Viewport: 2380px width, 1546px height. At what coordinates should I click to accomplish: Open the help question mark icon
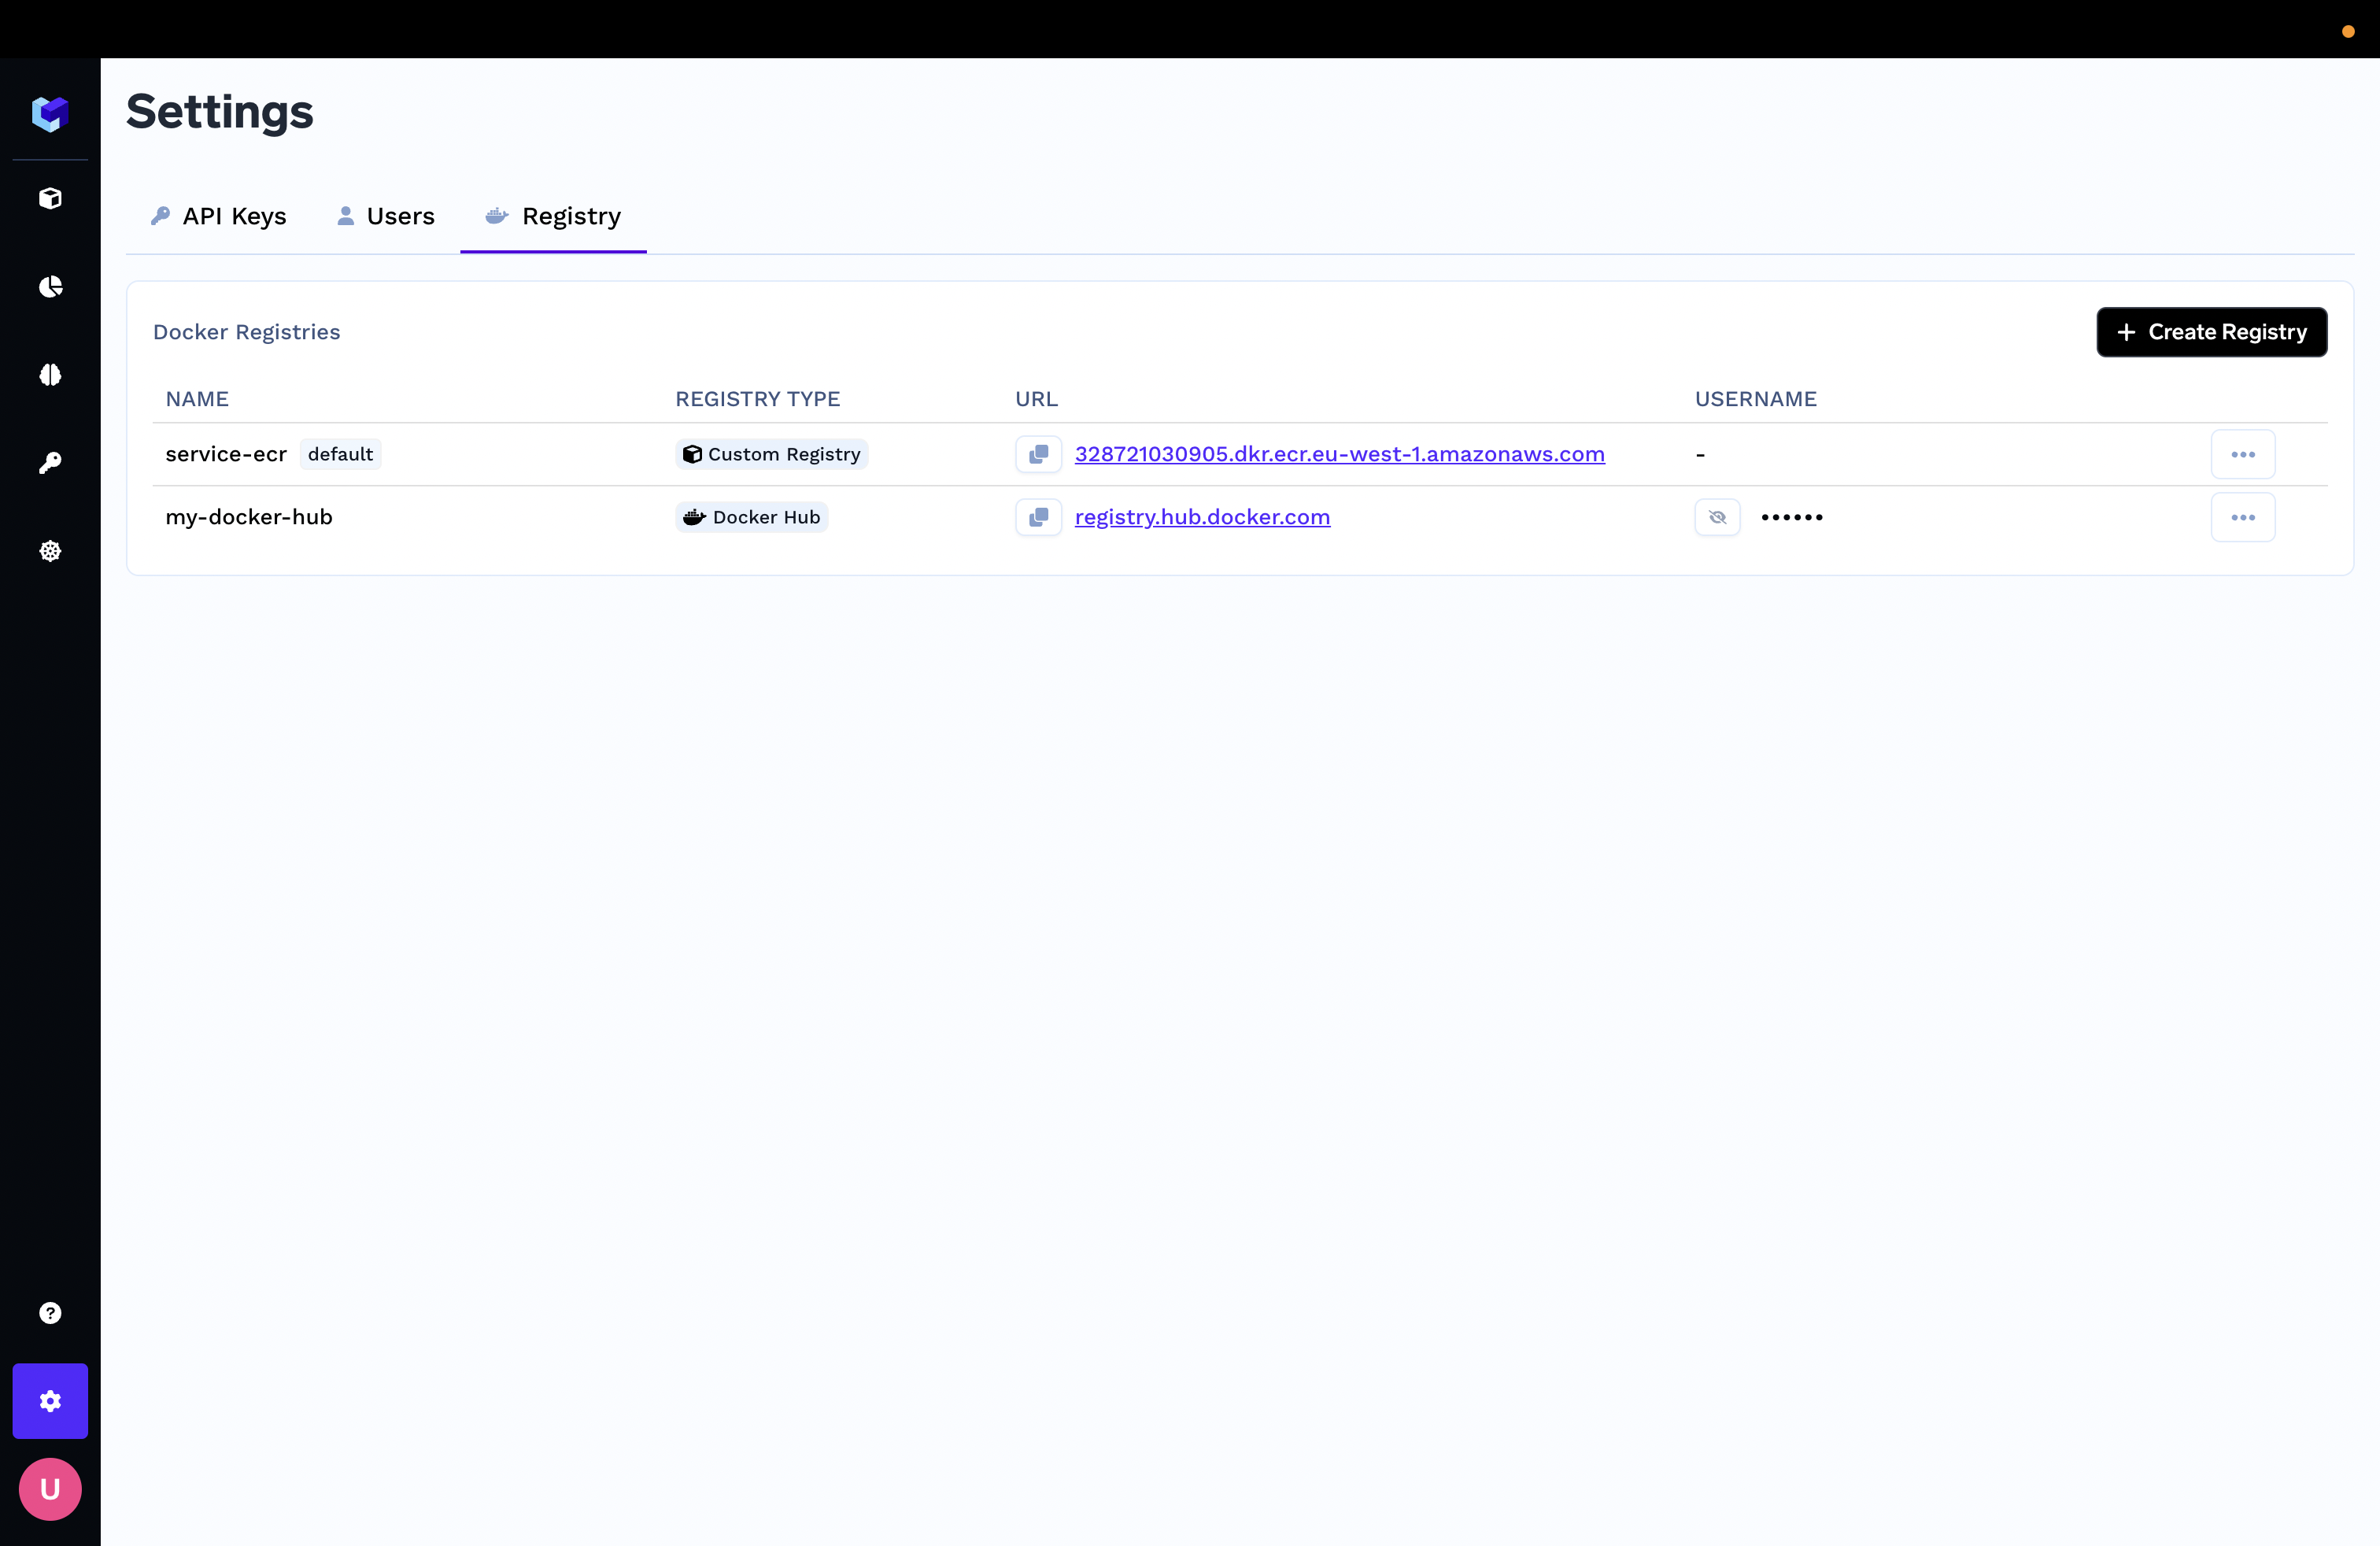(50, 1313)
